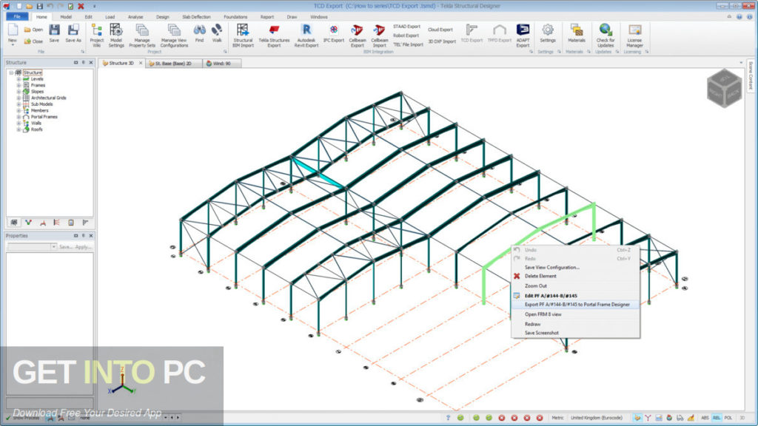
Task: Click the Save icon in the ribbon
Action: pos(54,33)
